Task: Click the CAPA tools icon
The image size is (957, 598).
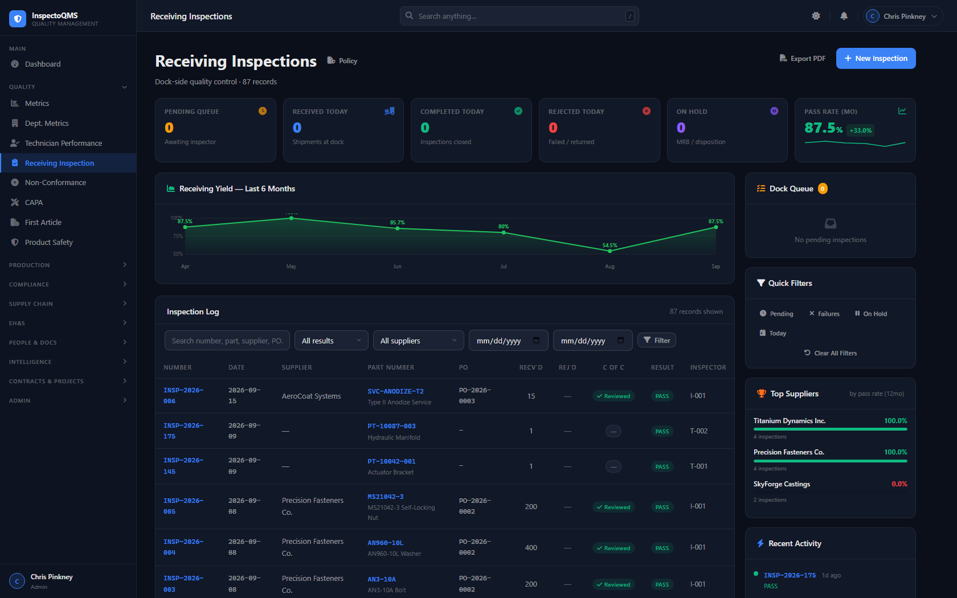Action: point(15,202)
